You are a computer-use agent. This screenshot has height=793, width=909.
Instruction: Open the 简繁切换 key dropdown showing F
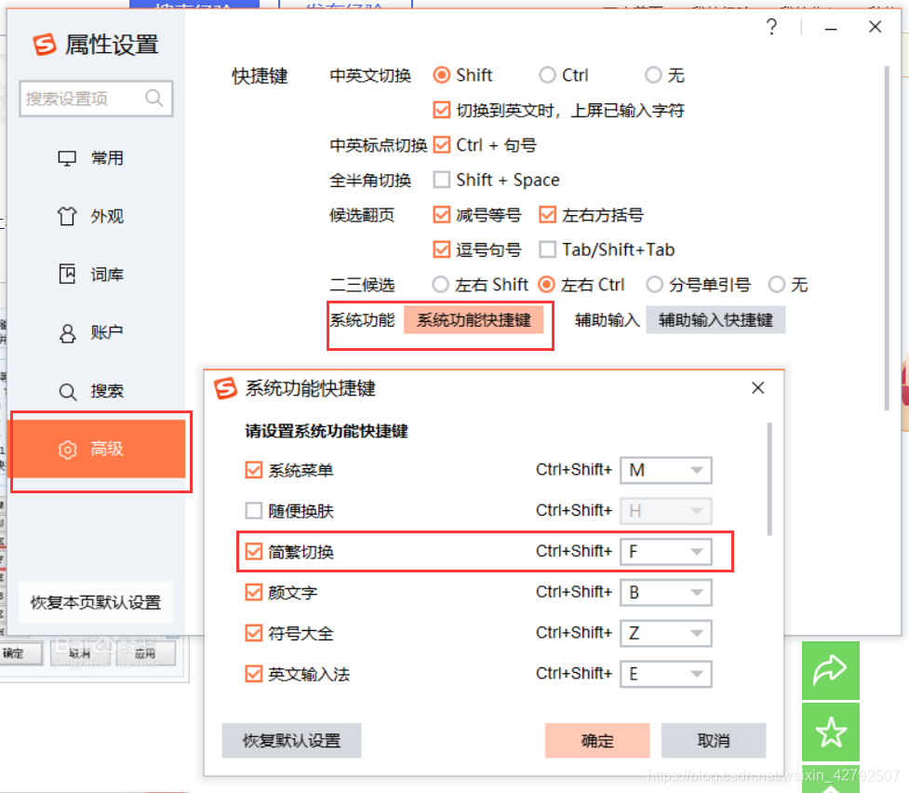[665, 551]
